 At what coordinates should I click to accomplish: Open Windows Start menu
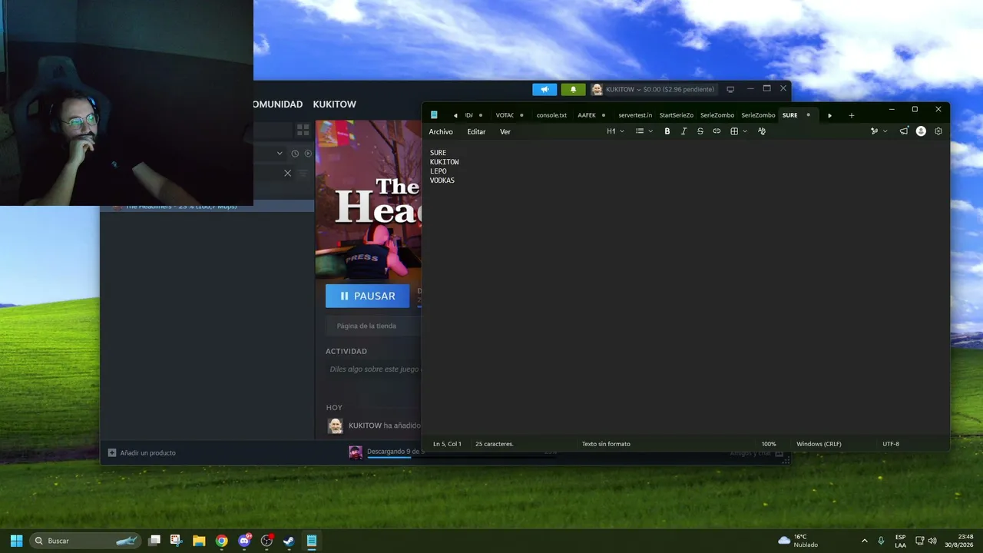(16, 541)
